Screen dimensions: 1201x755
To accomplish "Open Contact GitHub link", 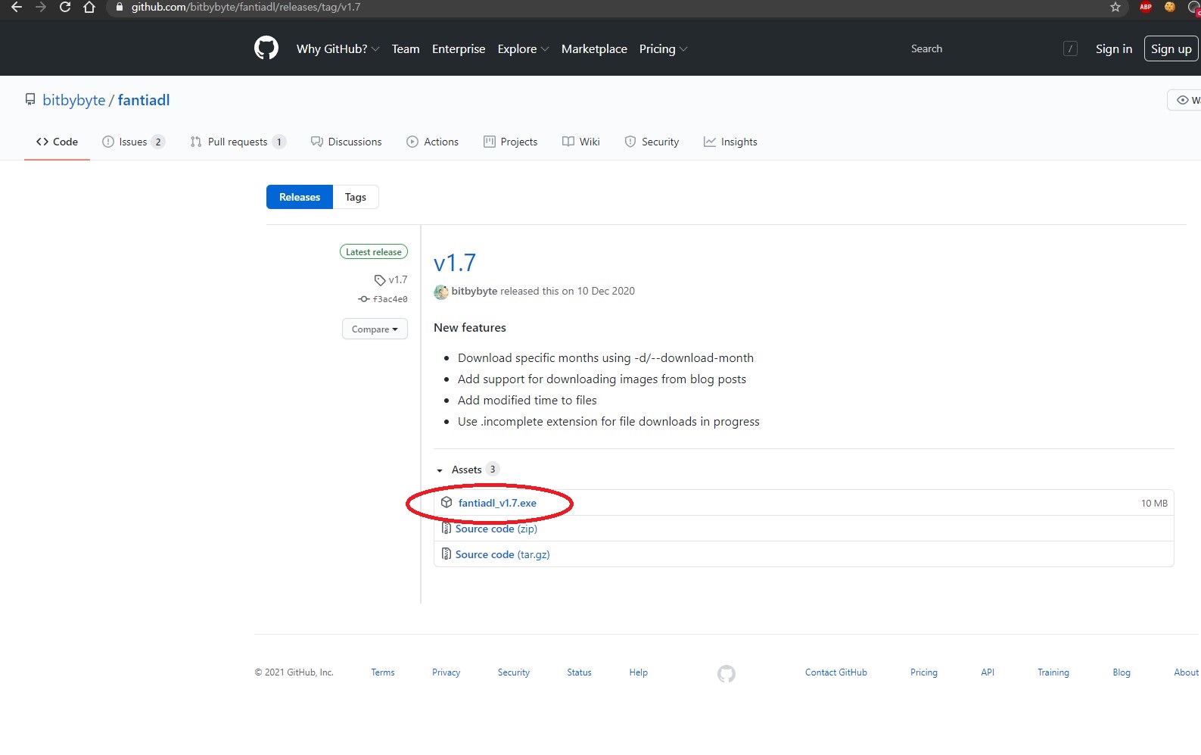I will [836, 672].
